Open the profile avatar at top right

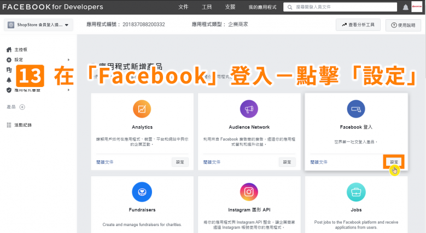(x=417, y=7)
